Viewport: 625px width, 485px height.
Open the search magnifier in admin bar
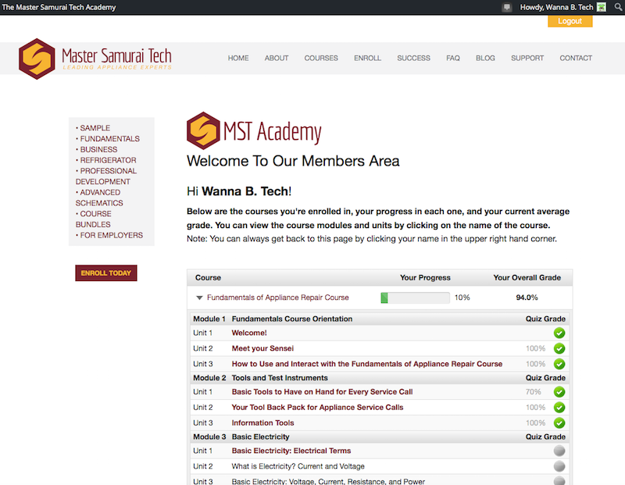pos(618,7)
